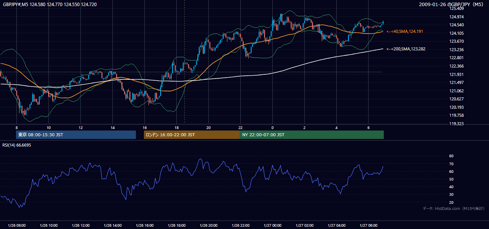This screenshot has height=229, width=489.
Task: Click price axis value 124.105
Action: click(456, 33)
